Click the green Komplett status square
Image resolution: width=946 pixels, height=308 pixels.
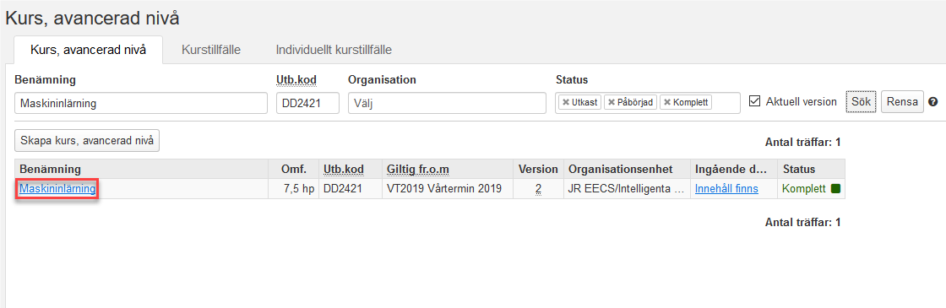coord(835,189)
